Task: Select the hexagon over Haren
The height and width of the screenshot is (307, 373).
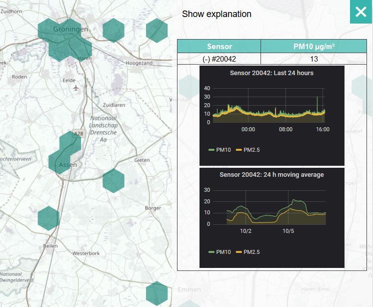Action: 81,50
